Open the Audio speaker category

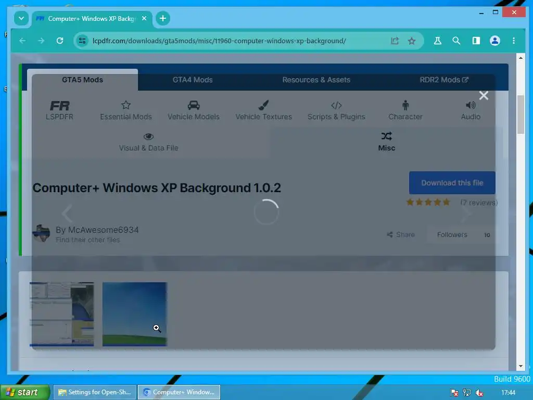(x=471, y=110)
